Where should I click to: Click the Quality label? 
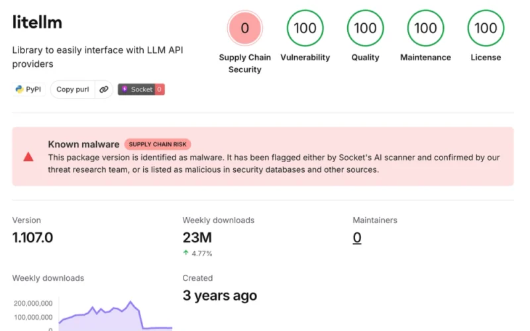365,58
